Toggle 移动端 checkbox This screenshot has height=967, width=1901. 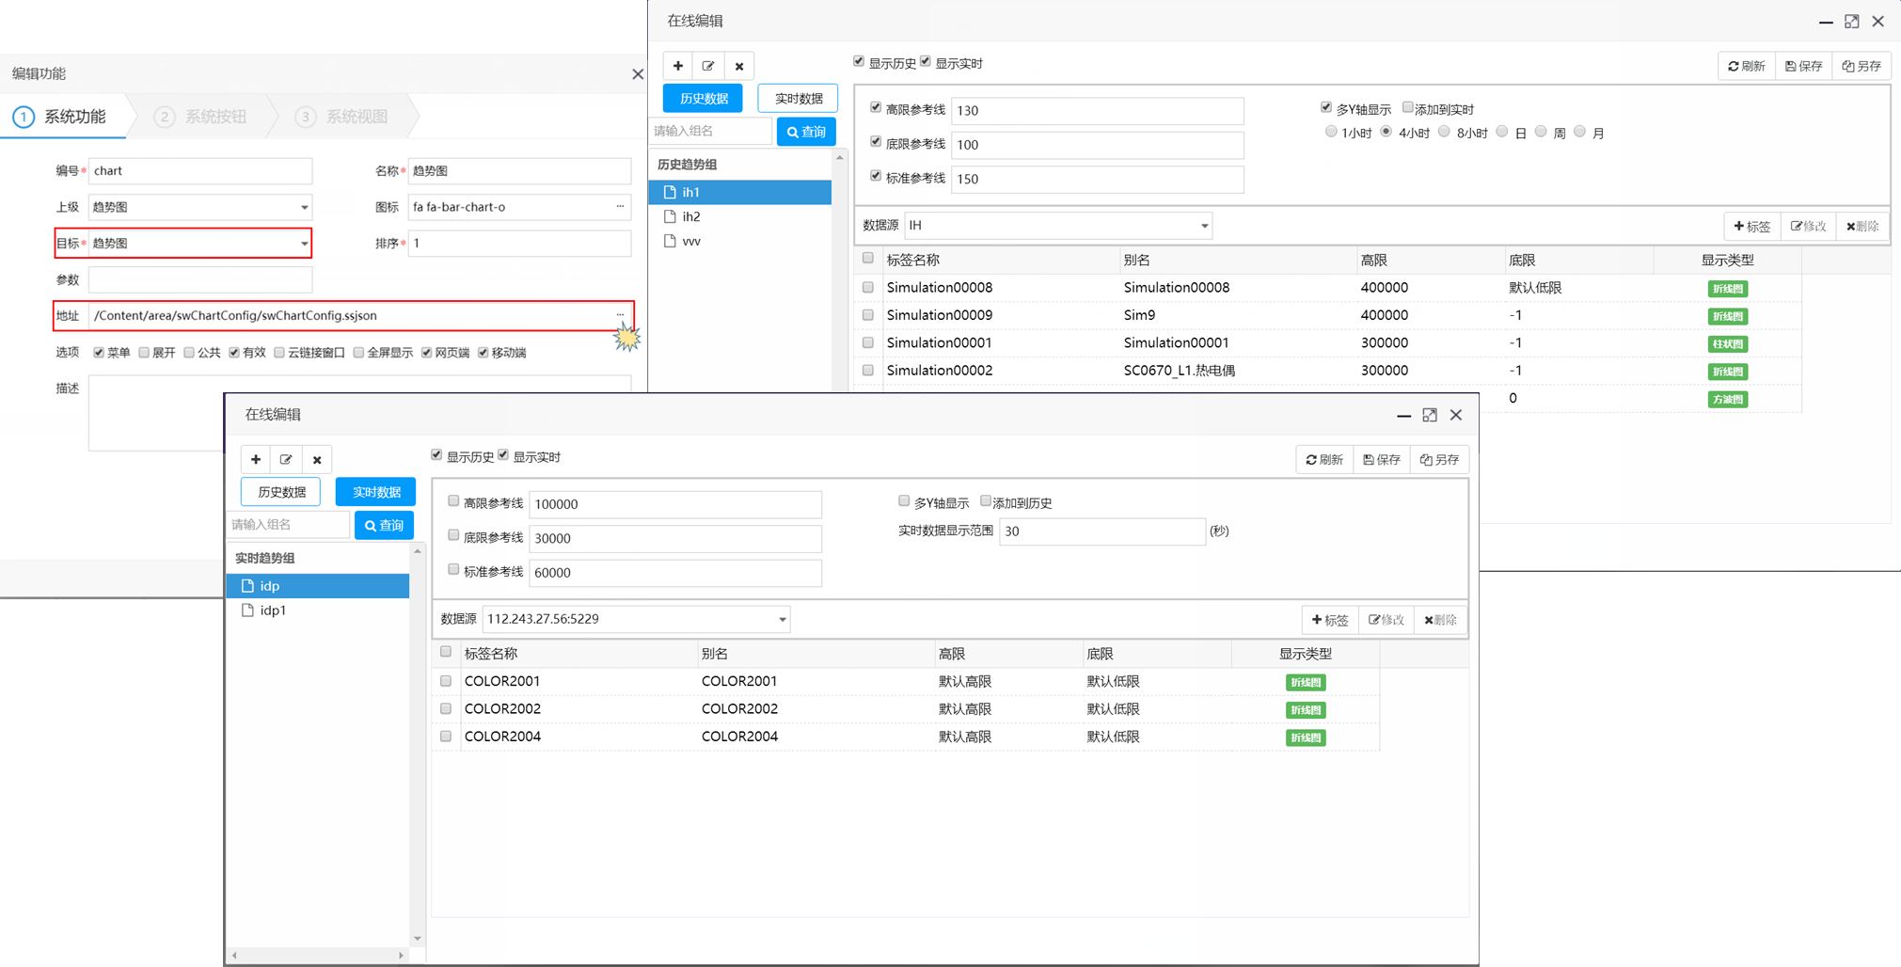(483, 353)
